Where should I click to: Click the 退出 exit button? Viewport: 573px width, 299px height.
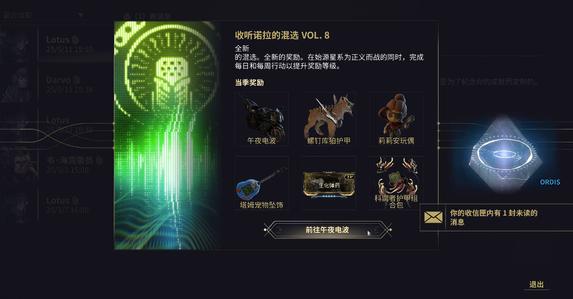(x=537, y=284)
